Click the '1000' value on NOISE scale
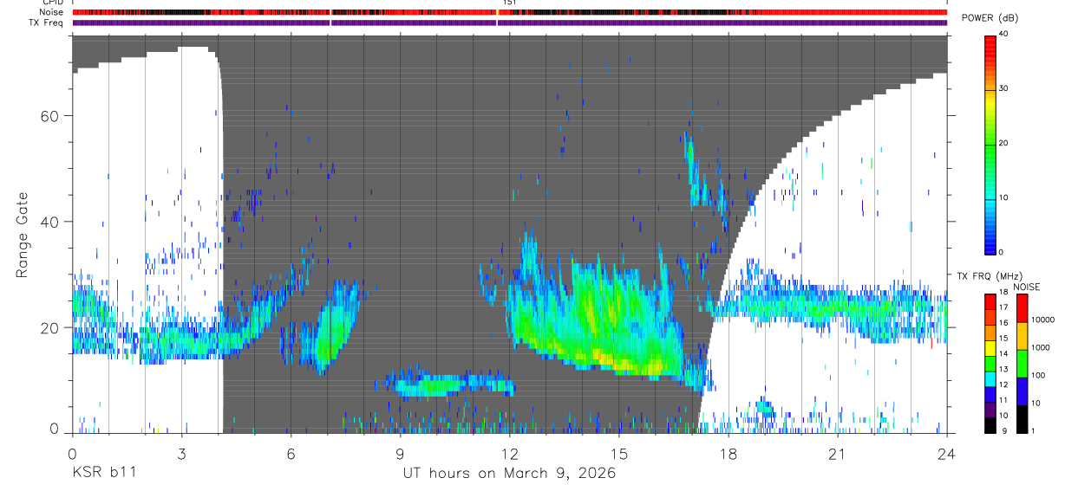Viewport: 1065px width, 491px height. (x=1041, y=347)
